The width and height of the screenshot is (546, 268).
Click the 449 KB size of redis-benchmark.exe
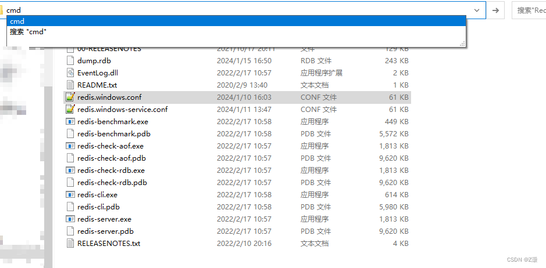[x=397, y=122]
